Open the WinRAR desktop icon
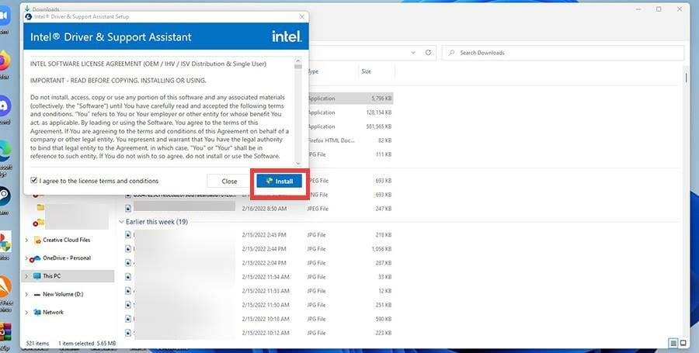This screenshot has height=353, width=699. click(5, 332)
